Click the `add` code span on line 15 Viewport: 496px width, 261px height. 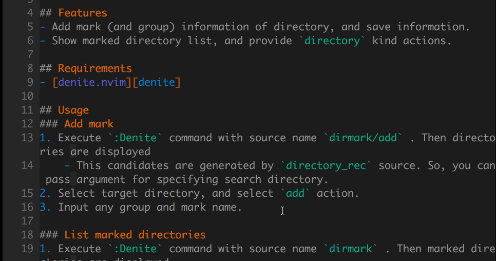point(295,193)
